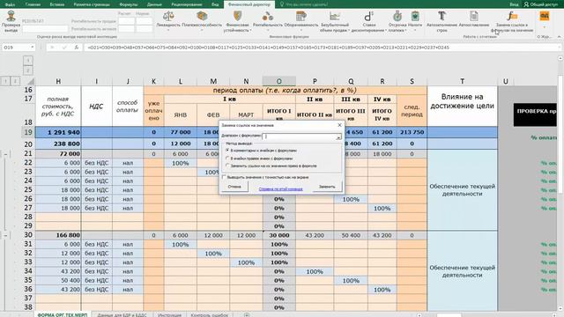The image size is (564, 317).
Task: Click the orange ФД logo icon
Action: coord(545,16)
